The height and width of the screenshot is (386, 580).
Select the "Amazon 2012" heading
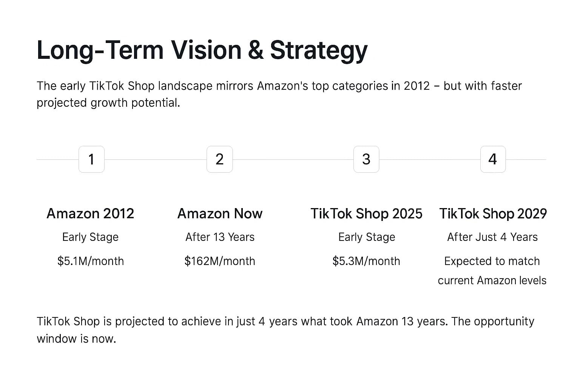(x=90, y=214)
